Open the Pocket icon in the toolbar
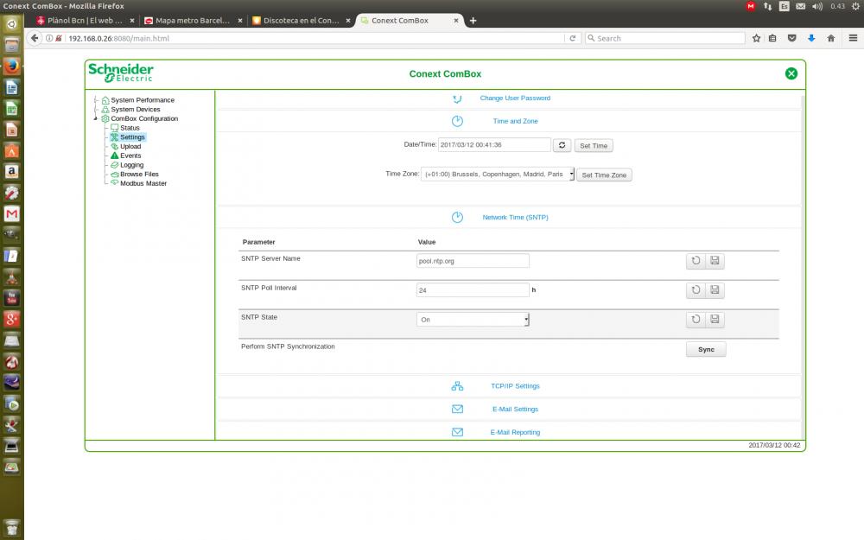 (791, 39)
